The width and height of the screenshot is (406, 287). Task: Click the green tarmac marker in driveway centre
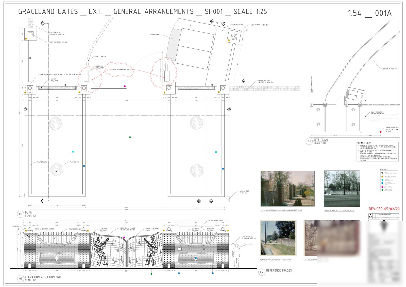(130, 137)
